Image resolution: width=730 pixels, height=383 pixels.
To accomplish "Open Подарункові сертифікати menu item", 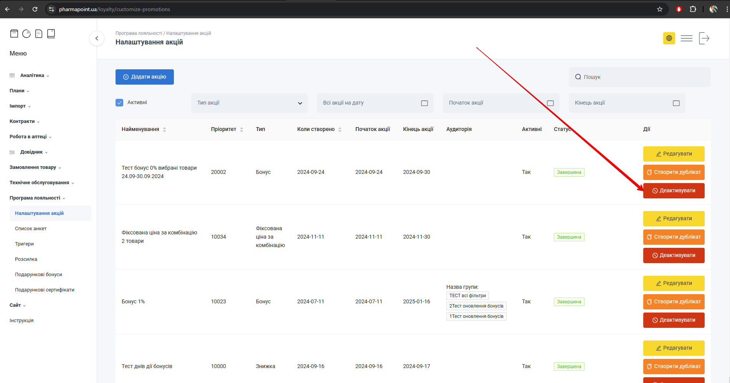I will pos(45,290).
